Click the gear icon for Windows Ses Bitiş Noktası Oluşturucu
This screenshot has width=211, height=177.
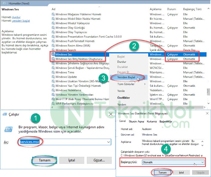53,59
